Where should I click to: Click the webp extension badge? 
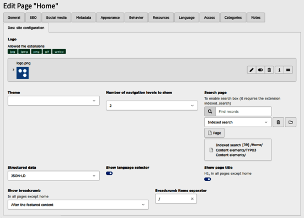(59, 51)
